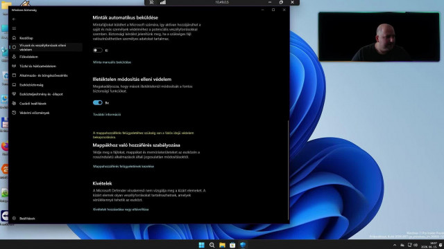Click Windows Security shield in taskbar

point(243,245)
